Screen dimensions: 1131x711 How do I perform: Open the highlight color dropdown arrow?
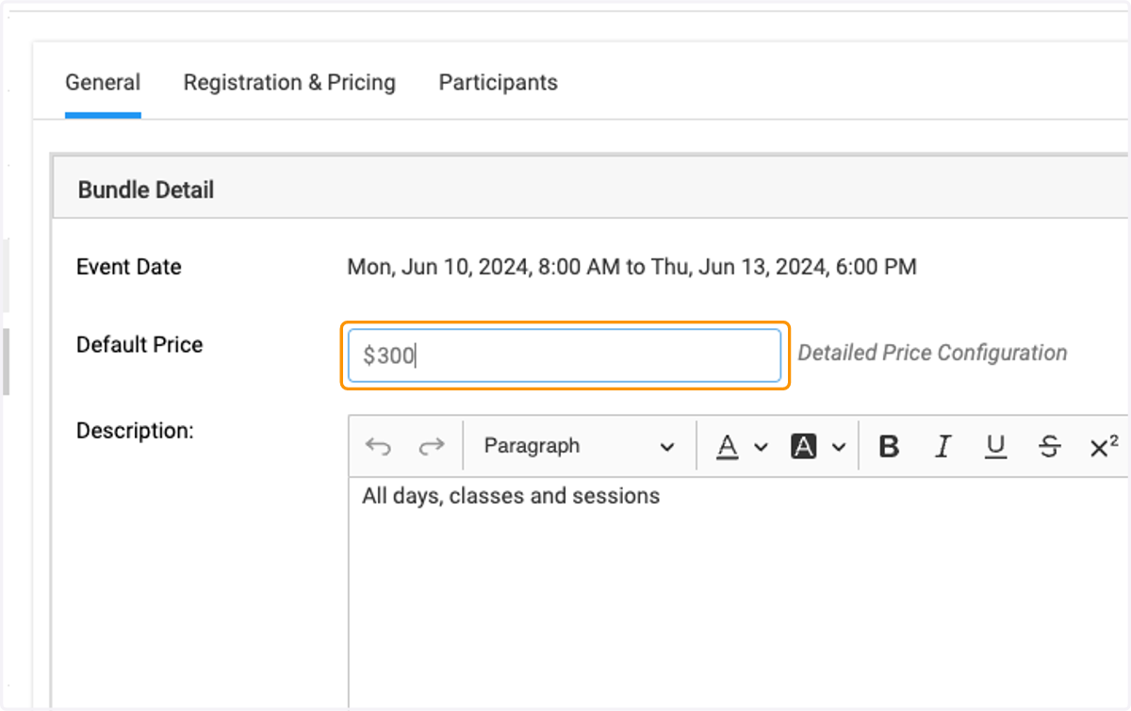838,447
